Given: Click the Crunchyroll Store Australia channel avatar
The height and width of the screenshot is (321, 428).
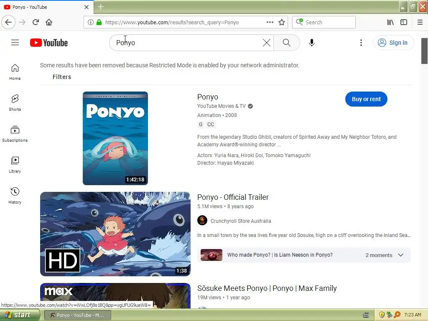Looking at the screenshot, I should pyautogui.click(x=202, y=220).
